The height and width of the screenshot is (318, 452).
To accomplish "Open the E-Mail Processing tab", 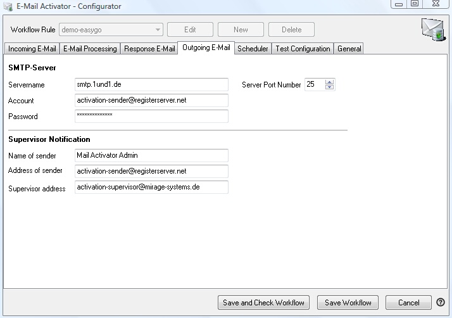I will (x=90, y=49).
